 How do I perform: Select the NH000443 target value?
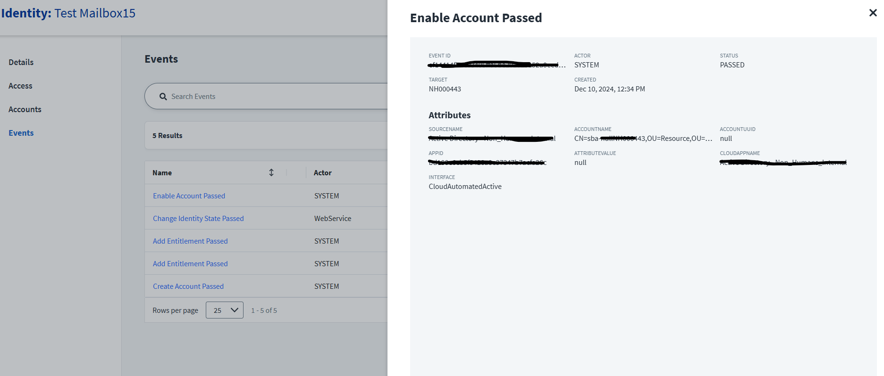tap(445, 89)
